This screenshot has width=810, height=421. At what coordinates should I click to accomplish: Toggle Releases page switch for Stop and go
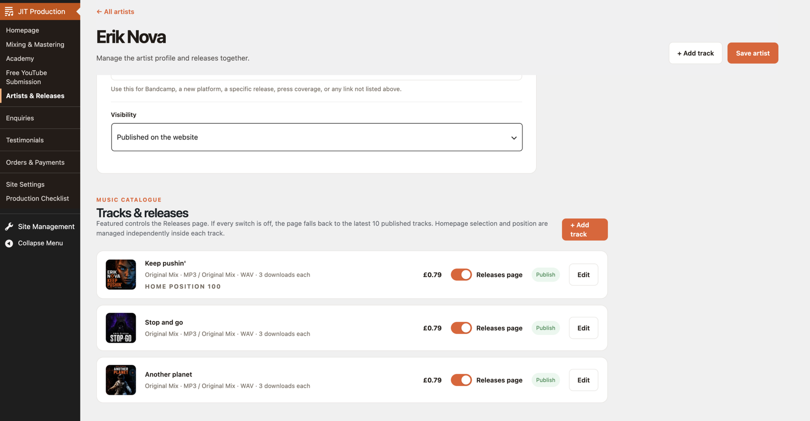point(461,328)
